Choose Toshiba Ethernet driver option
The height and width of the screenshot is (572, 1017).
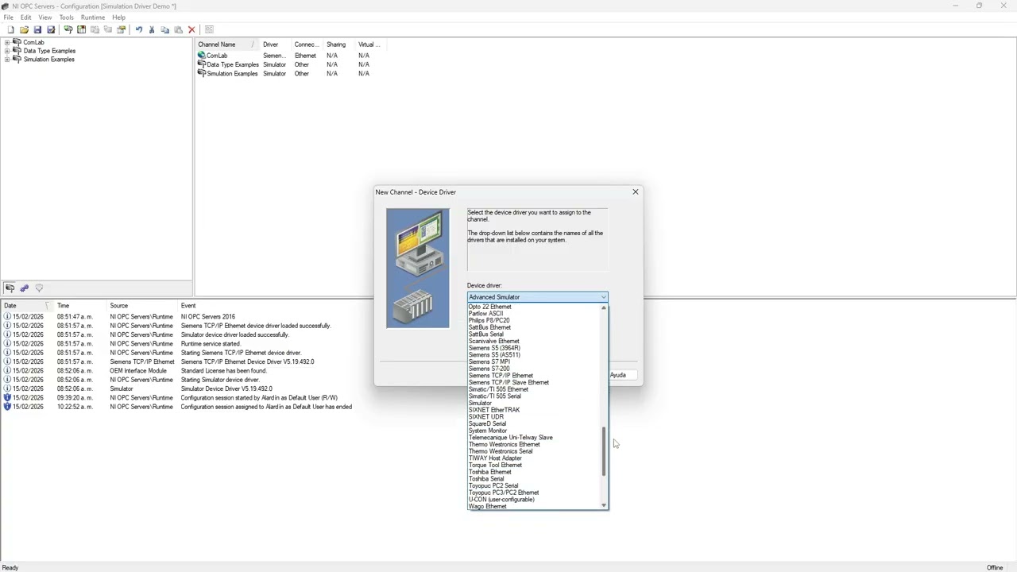pos(489,472)
